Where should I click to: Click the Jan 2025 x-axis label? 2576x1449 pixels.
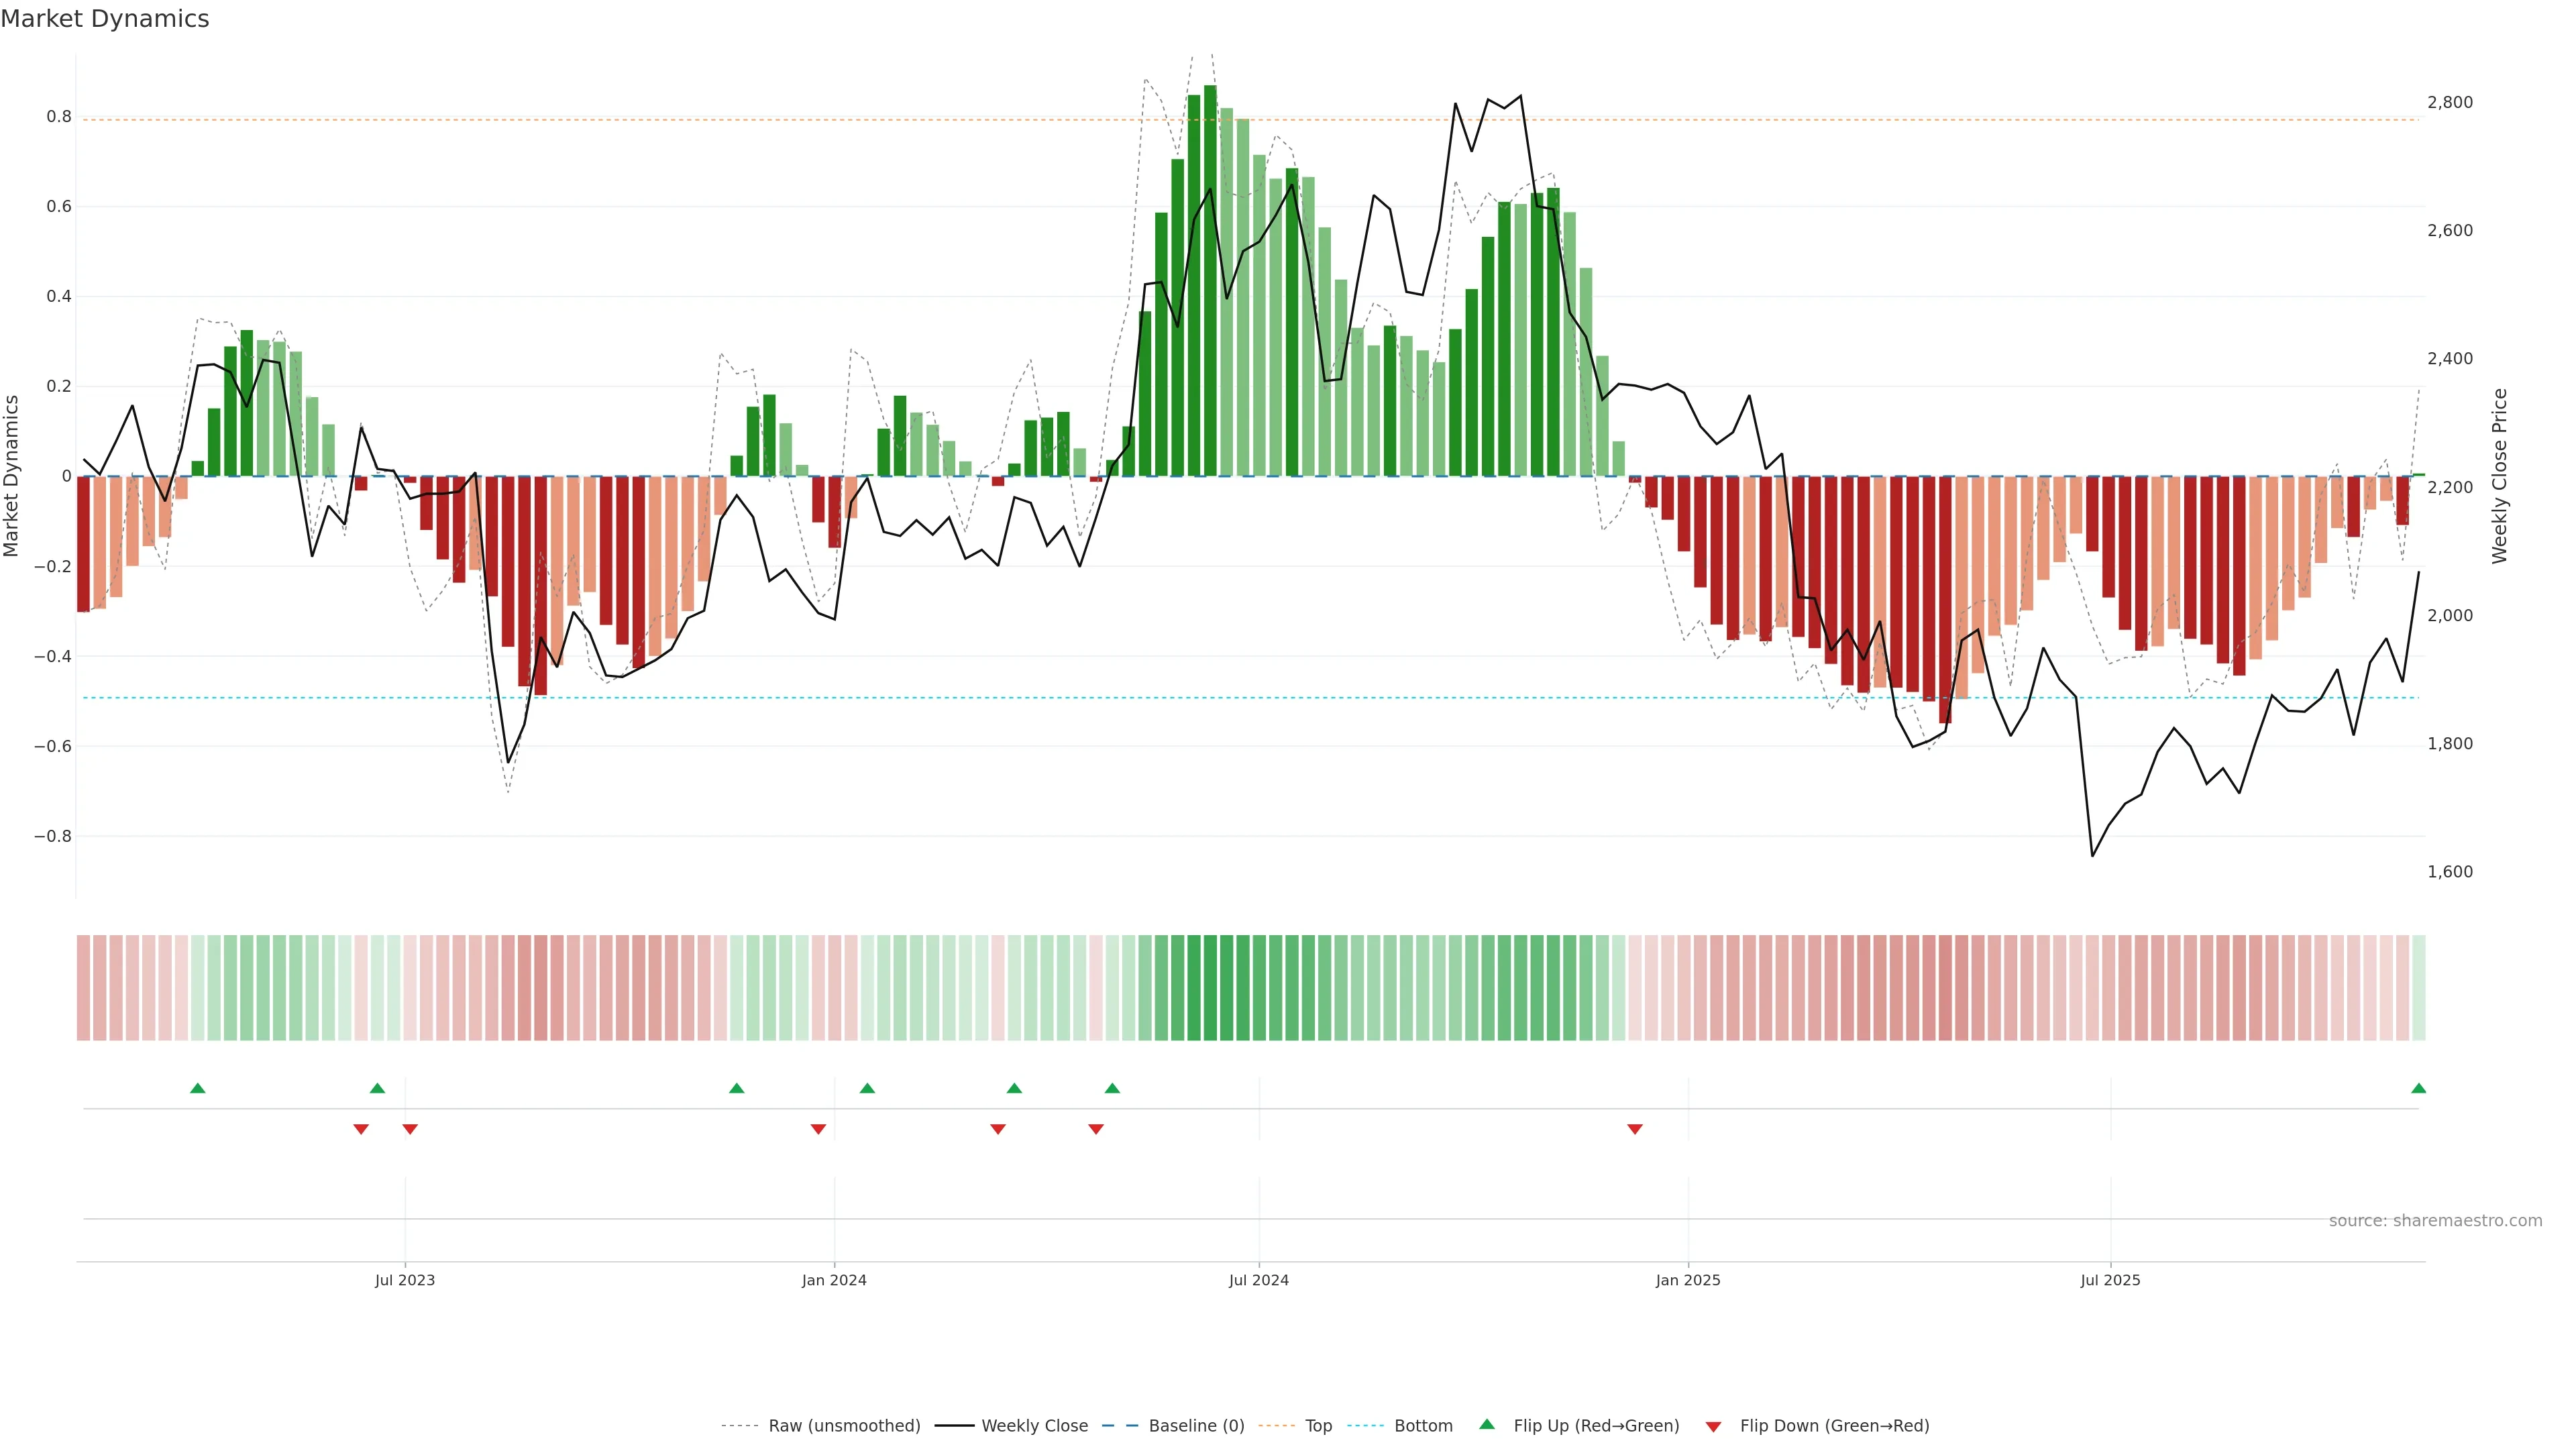point(1687,1280)
